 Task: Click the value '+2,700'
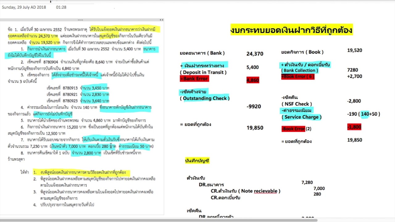pos(355,76)
